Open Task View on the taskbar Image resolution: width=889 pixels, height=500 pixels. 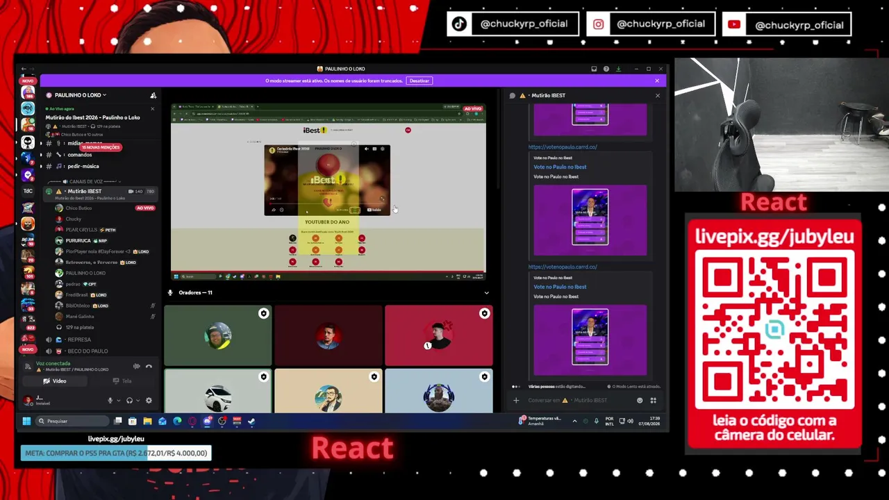click(118, 421)
